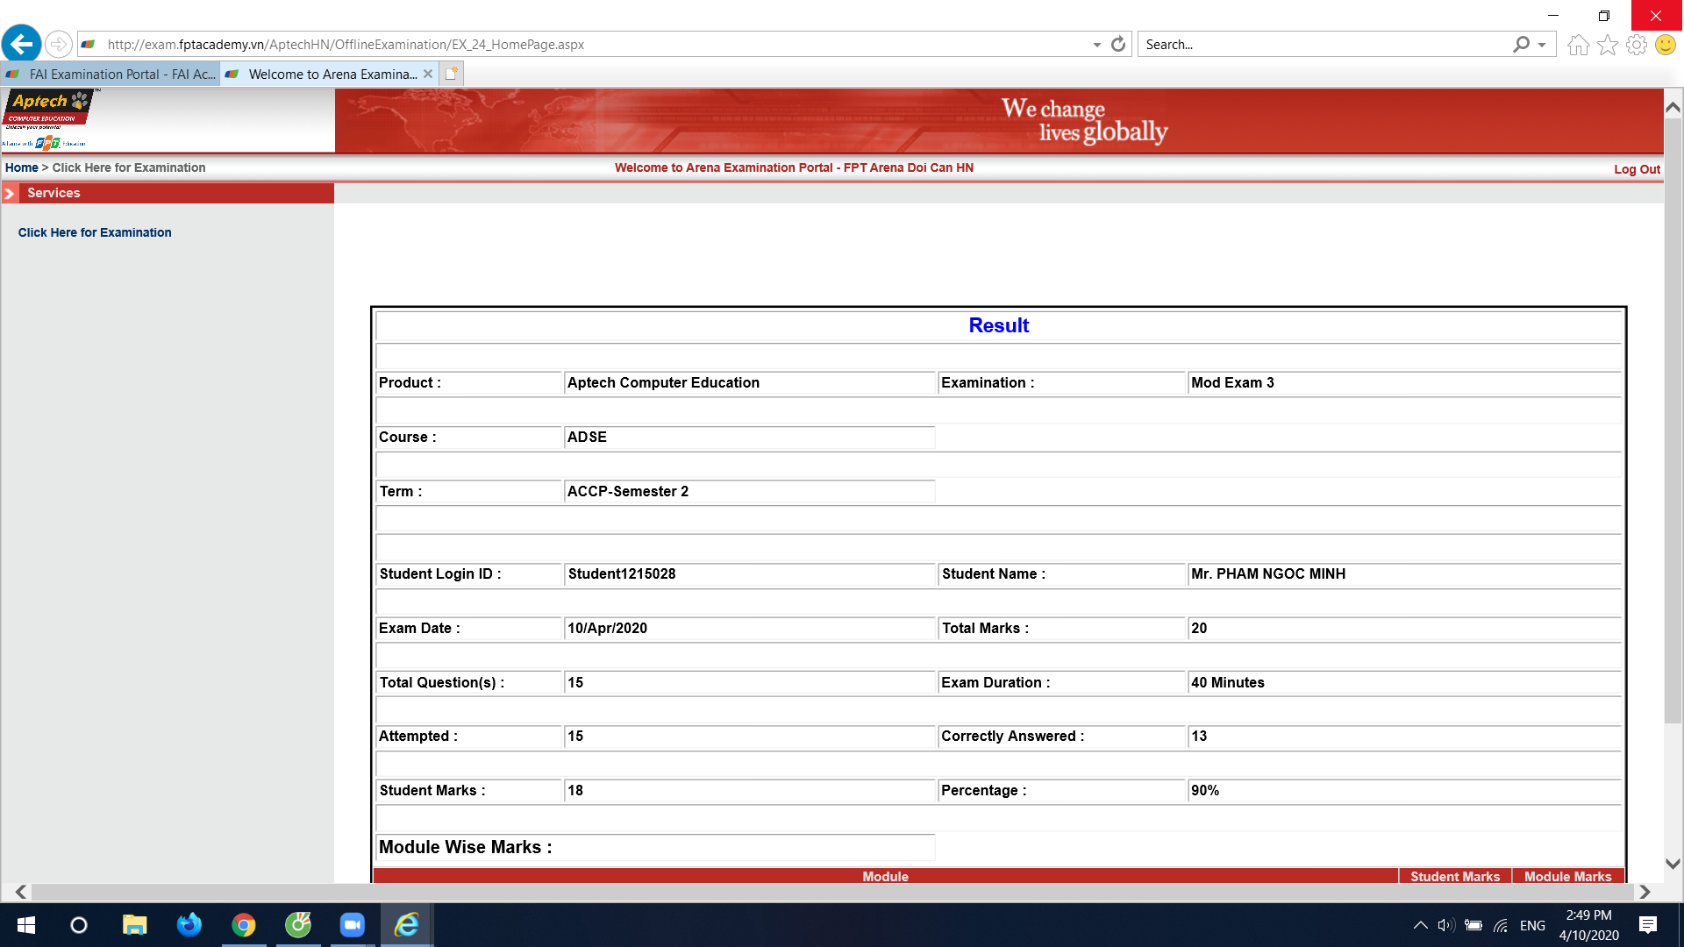
Task: Launch Firefox from the taskbar
Action: point(189,925)
